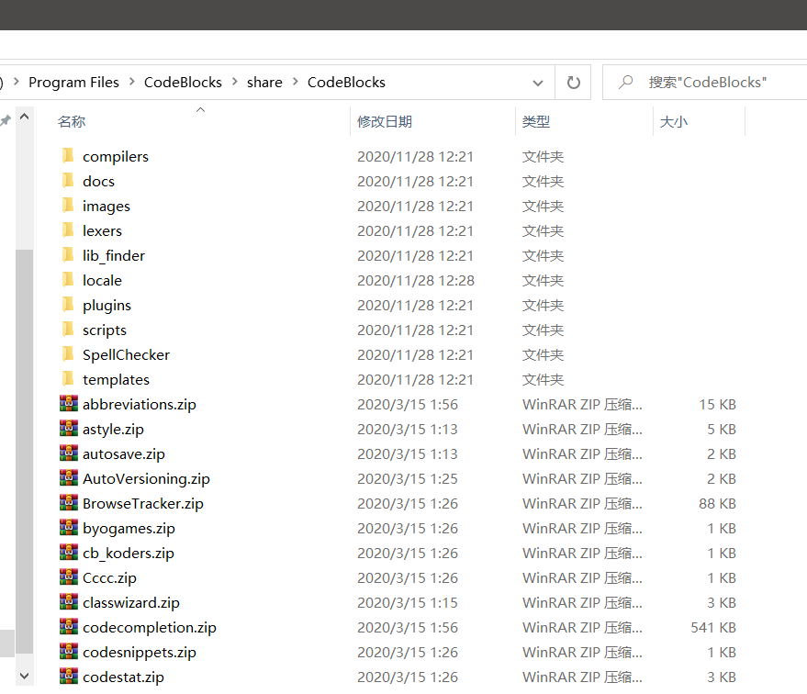This screenshot has height=694, width=807.
Task: Click the codesnippets.zip WinRAR icon
Action: point(69,651)
